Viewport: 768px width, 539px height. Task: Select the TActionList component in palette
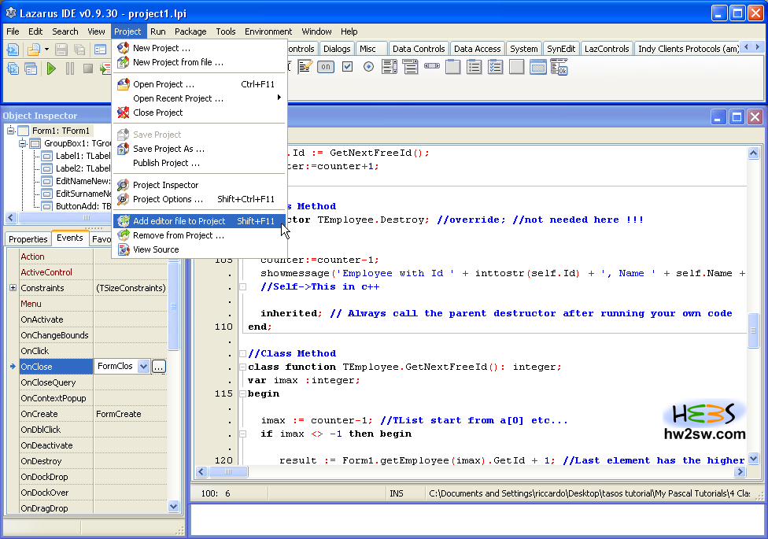click(559, 67)
